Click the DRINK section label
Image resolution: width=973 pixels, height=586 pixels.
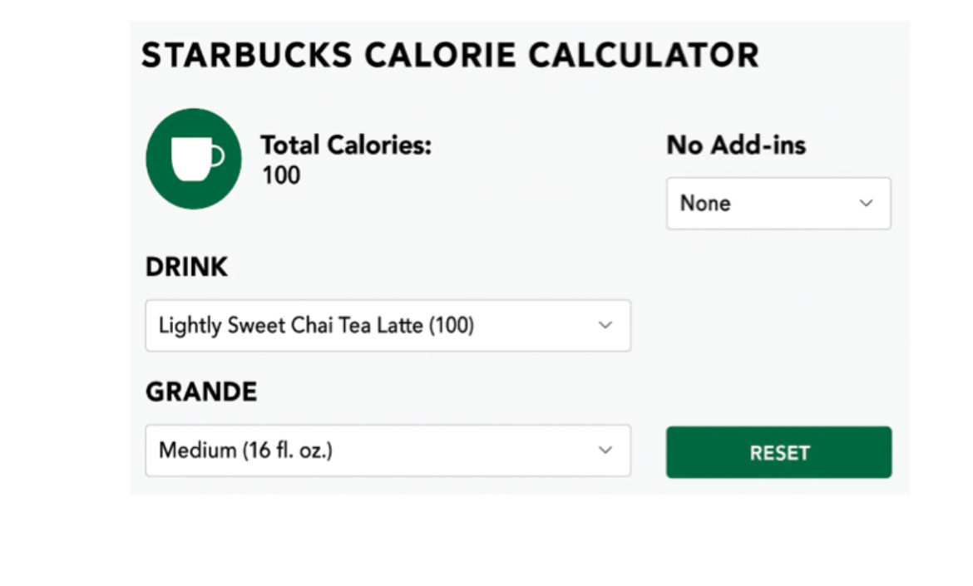point(186,267)
